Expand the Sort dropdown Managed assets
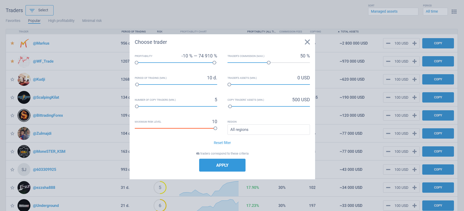 click(393, 12)
